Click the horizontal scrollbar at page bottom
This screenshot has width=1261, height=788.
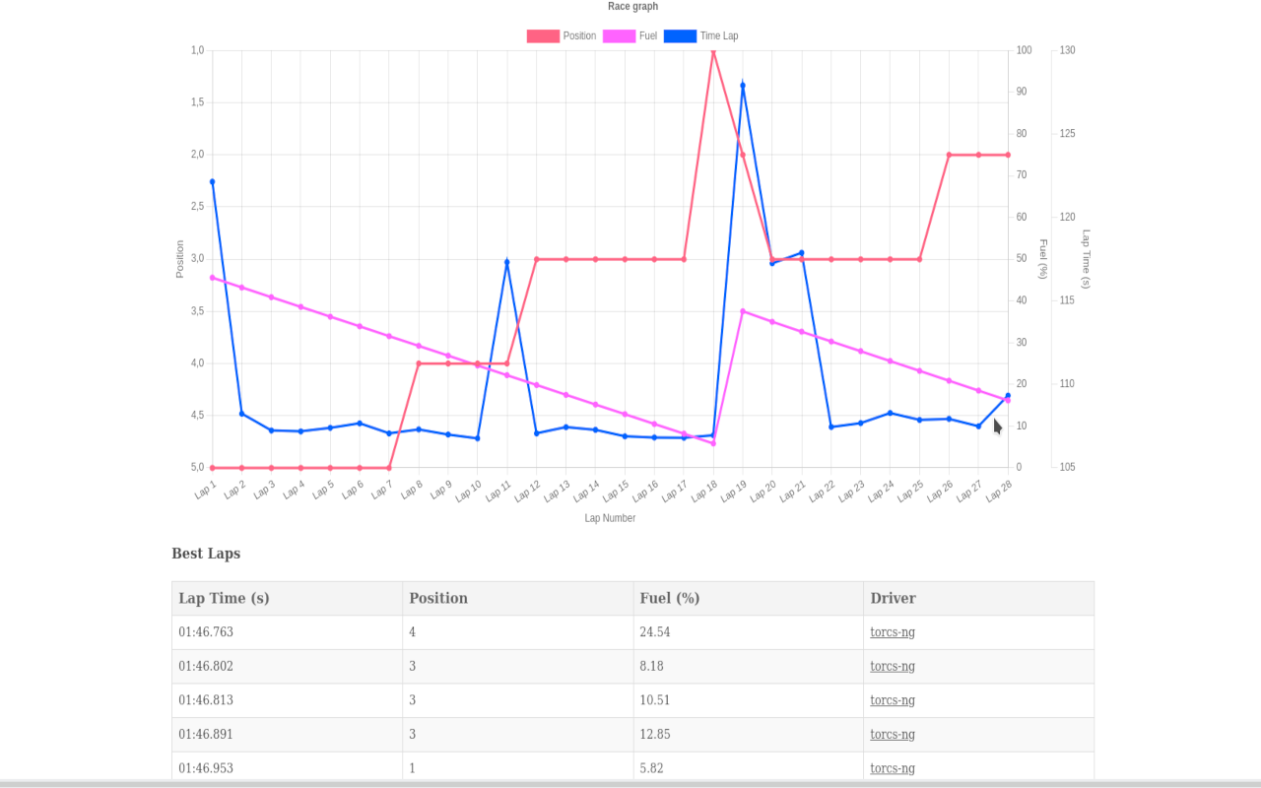(x=630, y=784)
